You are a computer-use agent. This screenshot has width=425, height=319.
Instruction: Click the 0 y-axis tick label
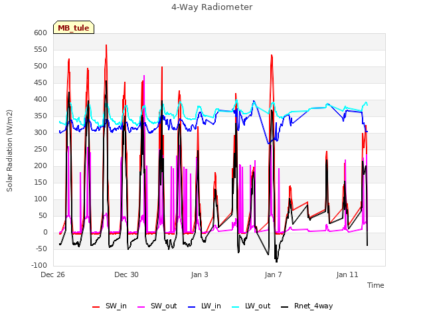coord(45,233)
